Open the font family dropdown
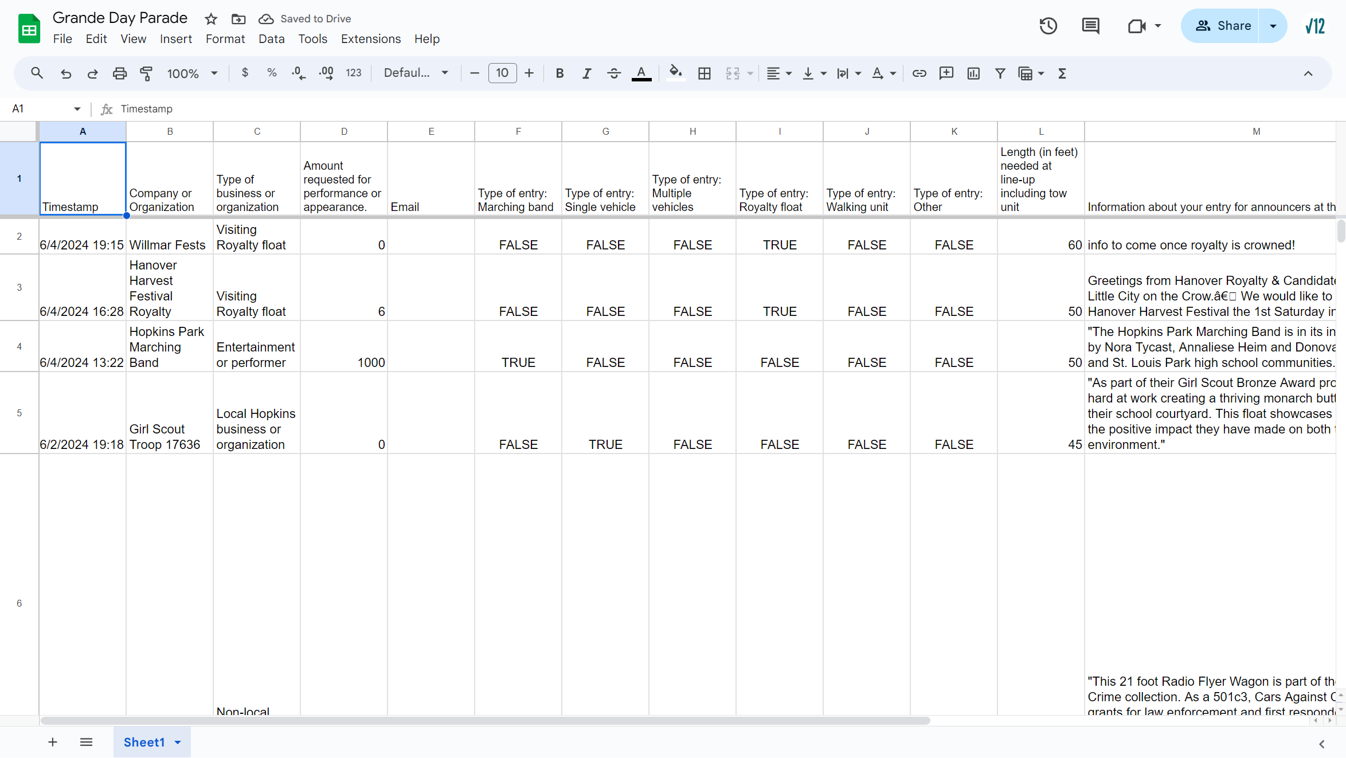The image size is (1346, 758). click(416, 73)
